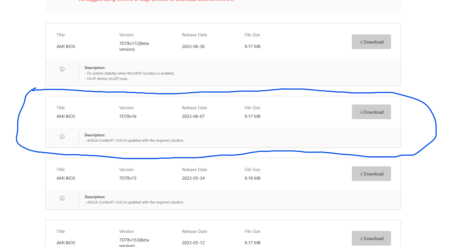
Task: Select release date 2023-05-12
Action: coord(193,243)
